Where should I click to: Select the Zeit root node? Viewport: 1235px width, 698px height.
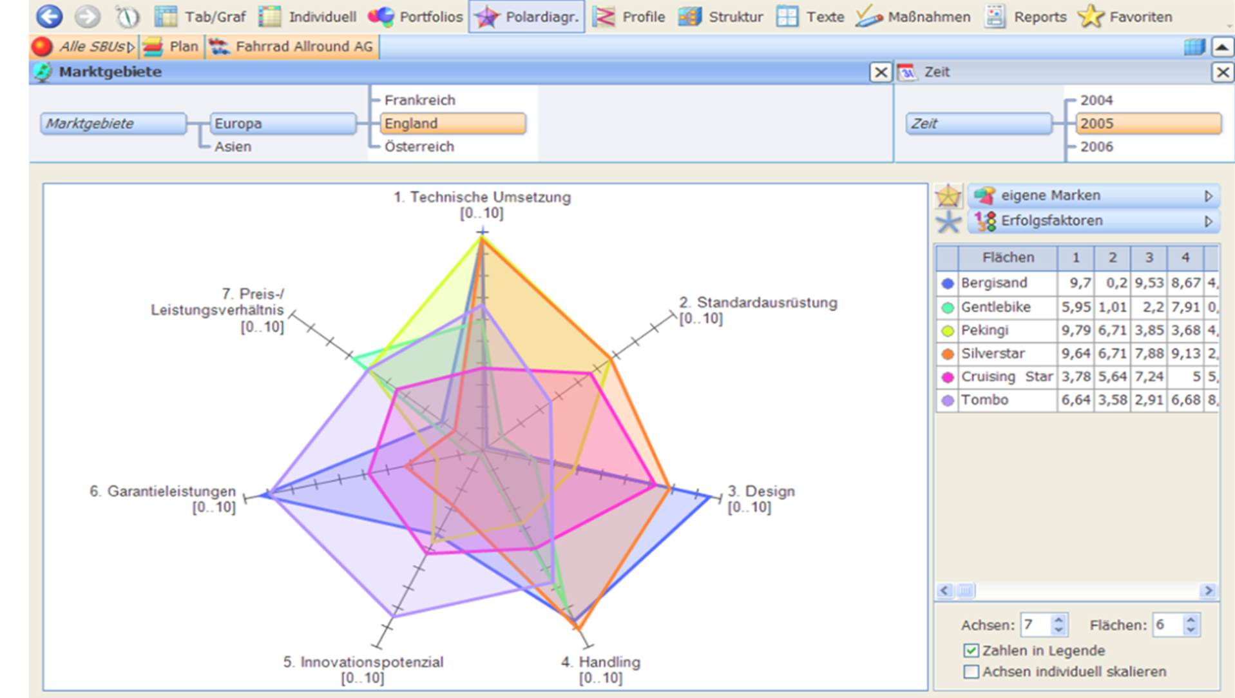(979, 123)
